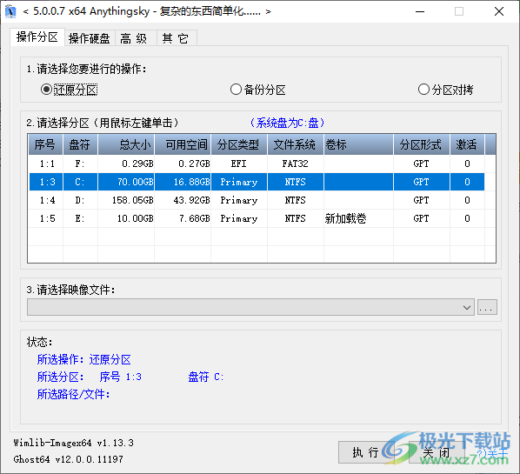This screenshot has width=520, height=474.
Task: Select partition row 1:4
Action: pos(257,200)
